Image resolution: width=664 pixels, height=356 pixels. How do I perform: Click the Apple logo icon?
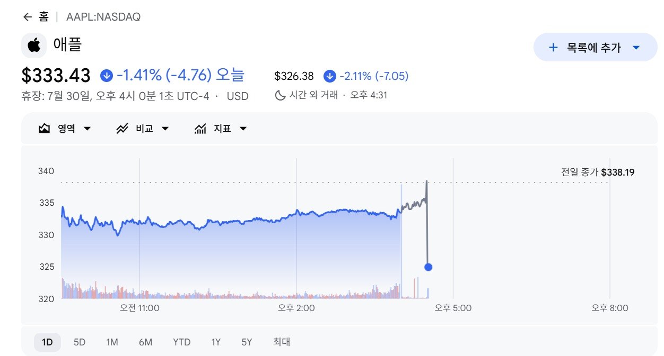pos(34,45)
